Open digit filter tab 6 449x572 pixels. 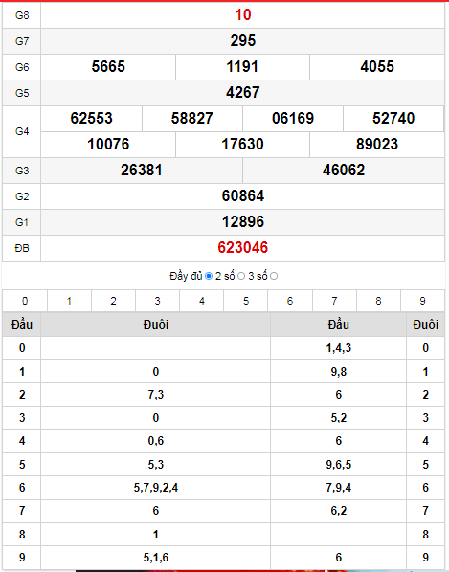tap(290, 301)
